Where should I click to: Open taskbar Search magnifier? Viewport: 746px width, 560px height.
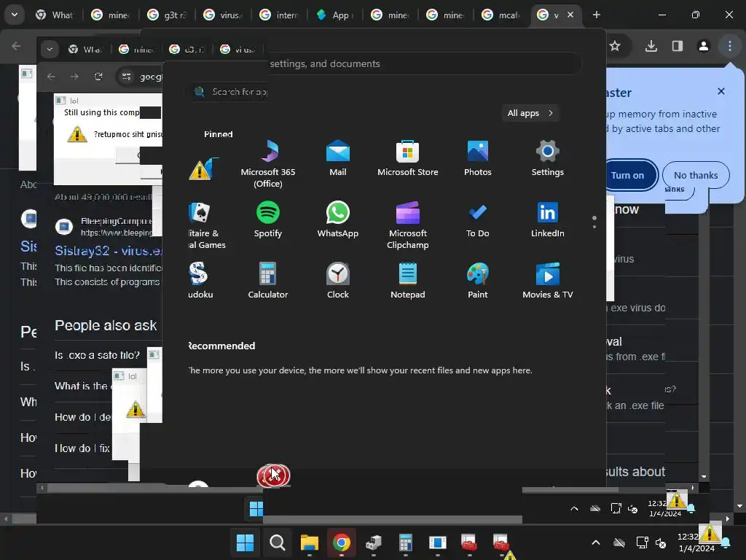coord(277,542)
